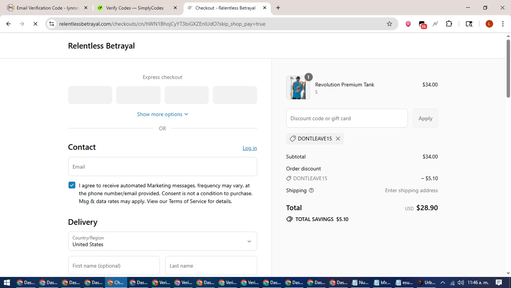Image resolution: width=511 pixels, height=288 pixels.
Task: Open a new browser tab
Action: 278,8
